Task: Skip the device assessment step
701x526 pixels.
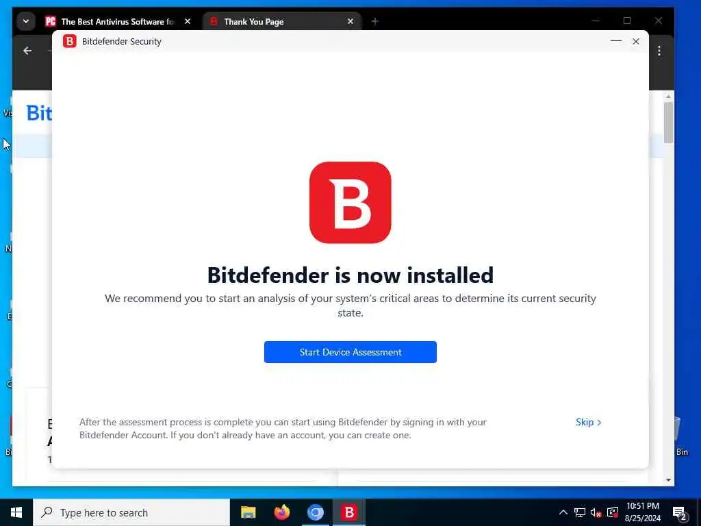Action: tap(588, 422)
